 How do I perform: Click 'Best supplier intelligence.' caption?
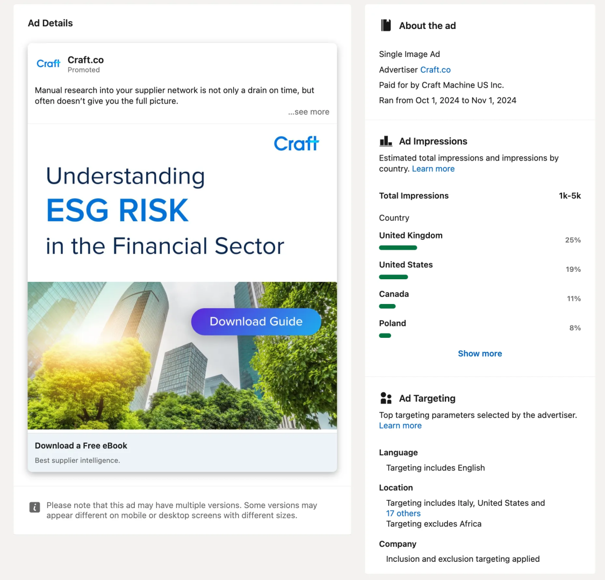tap(77, 460)
